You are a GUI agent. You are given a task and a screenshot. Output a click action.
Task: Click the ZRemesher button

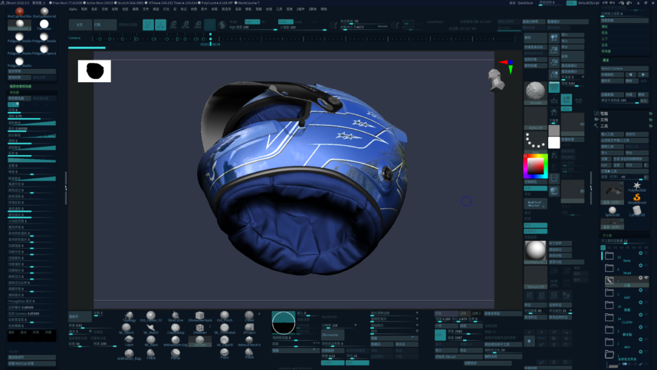(x=333, y=335)
